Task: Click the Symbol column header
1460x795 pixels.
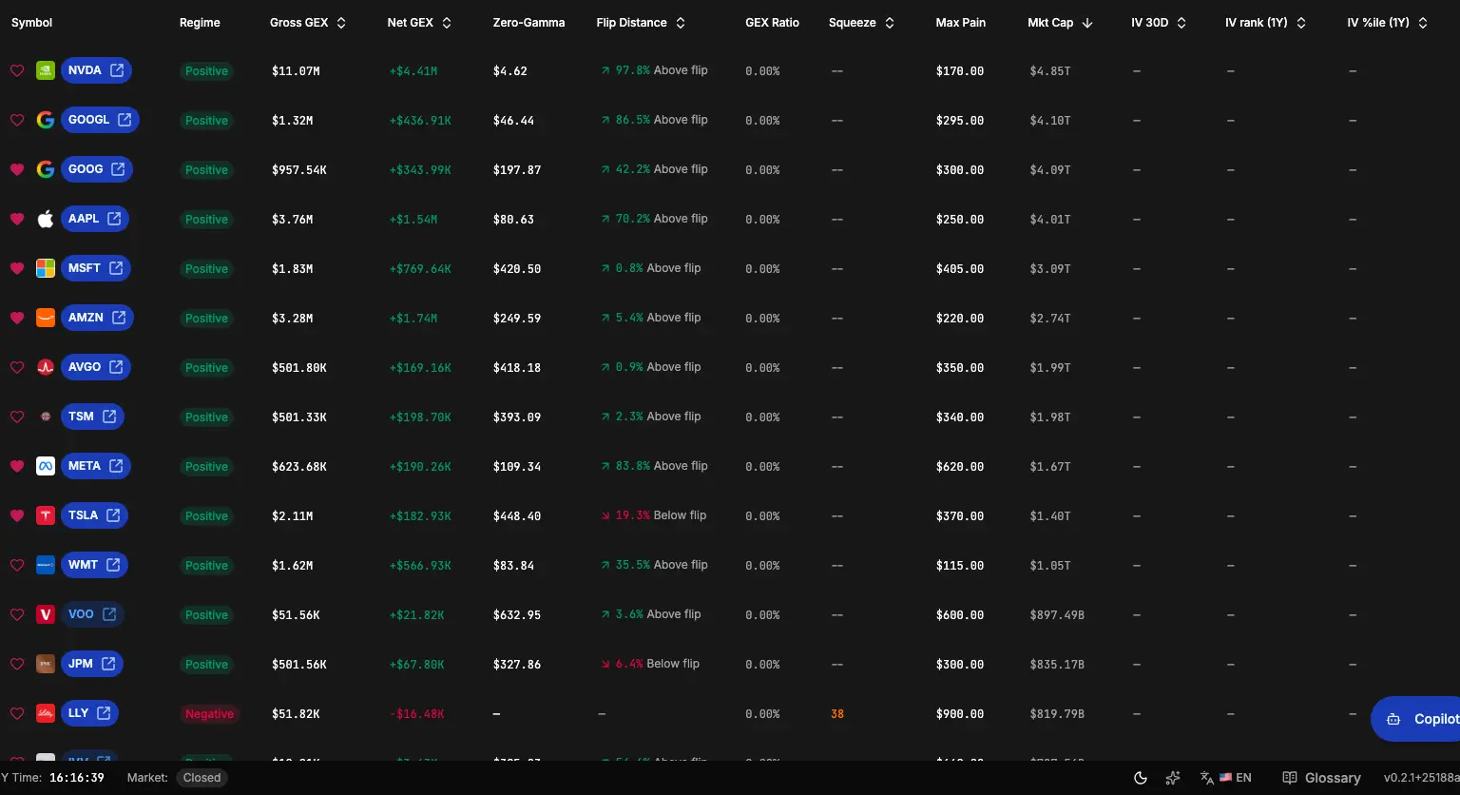Action: pos(32,23)
